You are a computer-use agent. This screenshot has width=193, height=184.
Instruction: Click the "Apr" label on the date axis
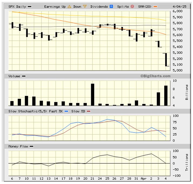pyautogui.click(x=144, y=179)
